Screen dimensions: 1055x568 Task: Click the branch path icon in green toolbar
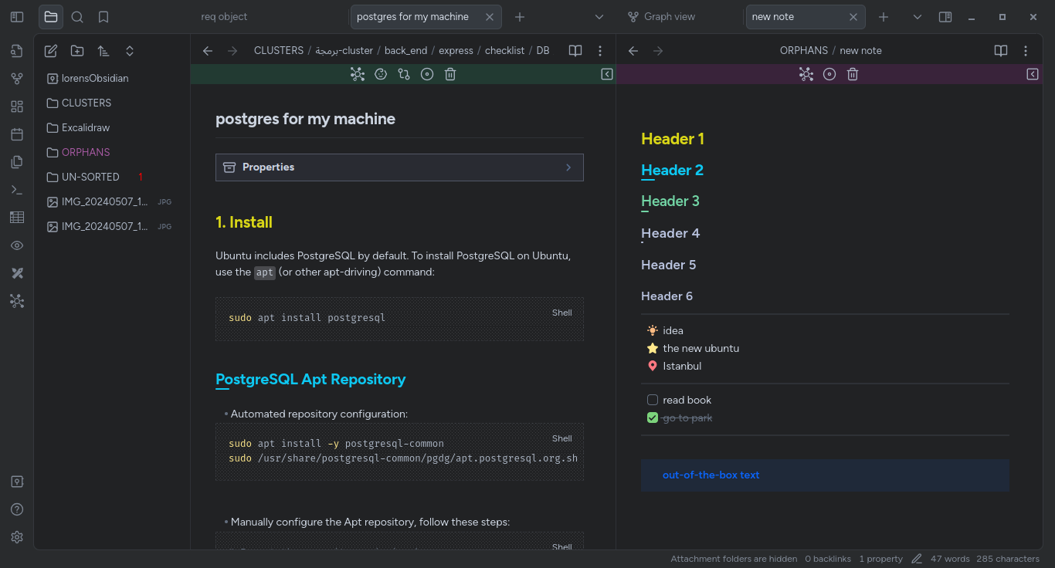[404, 74]
